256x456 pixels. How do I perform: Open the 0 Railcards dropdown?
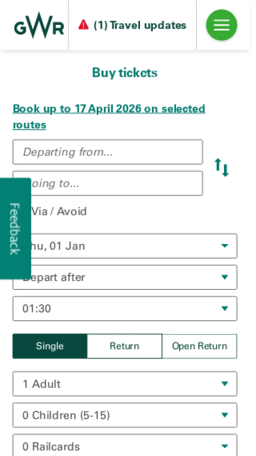point(125,446)
